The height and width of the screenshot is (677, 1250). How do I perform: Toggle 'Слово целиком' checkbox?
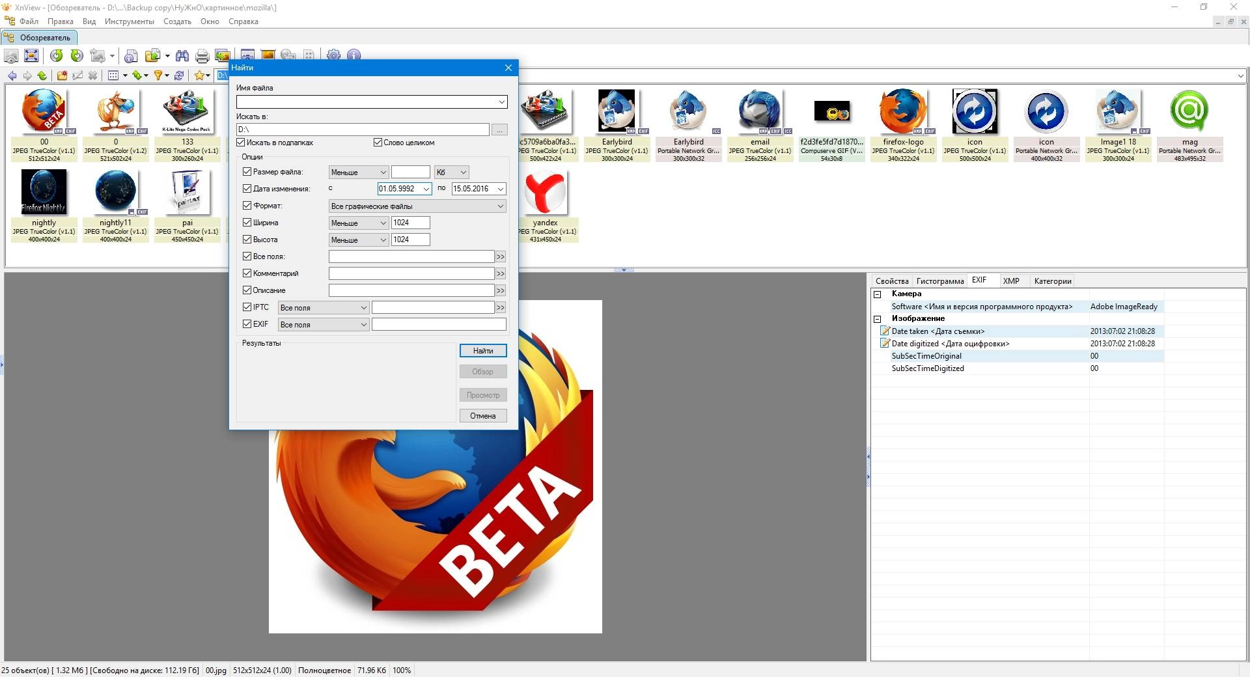378,142
